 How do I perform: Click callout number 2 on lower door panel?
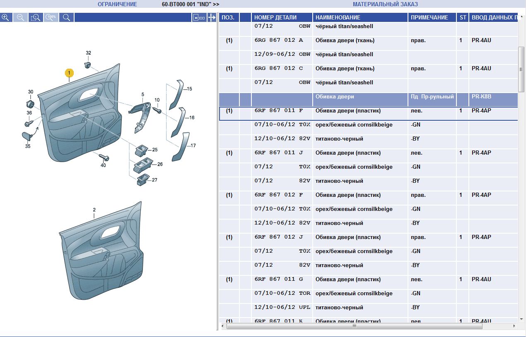tap(94, 210)
